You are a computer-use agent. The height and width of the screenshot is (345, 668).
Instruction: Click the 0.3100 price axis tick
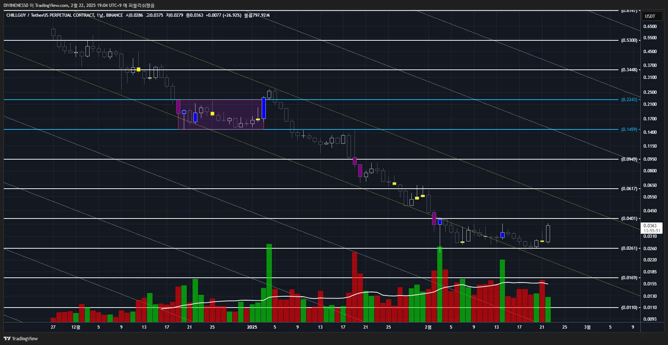click(650, 77)
